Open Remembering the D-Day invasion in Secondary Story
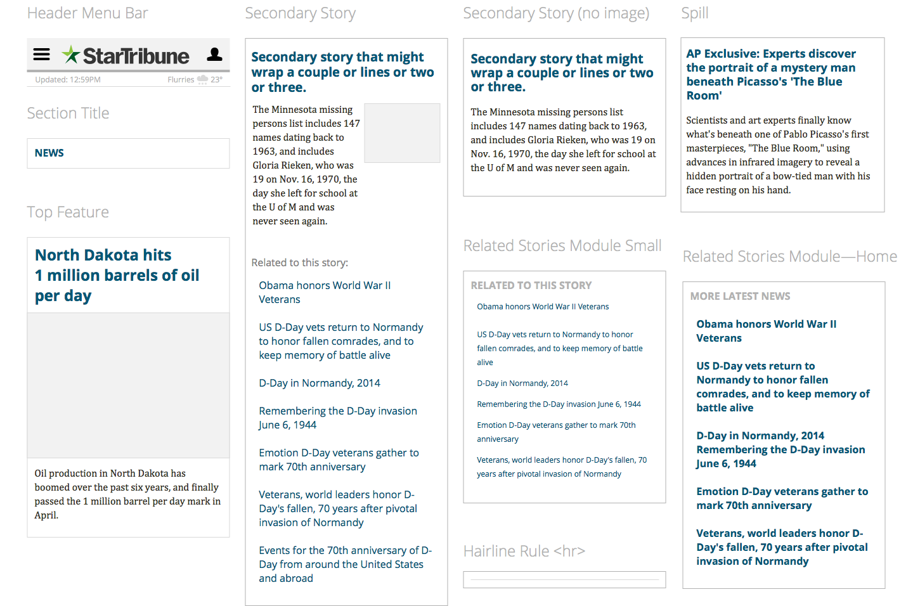913x606 pixels. tap(338, 418)
